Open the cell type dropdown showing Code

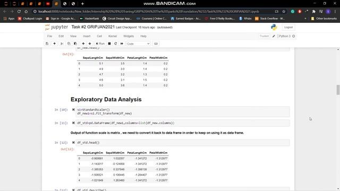coord(138,44)
